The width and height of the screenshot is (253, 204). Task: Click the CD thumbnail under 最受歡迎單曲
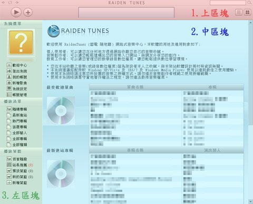[61, 111]
